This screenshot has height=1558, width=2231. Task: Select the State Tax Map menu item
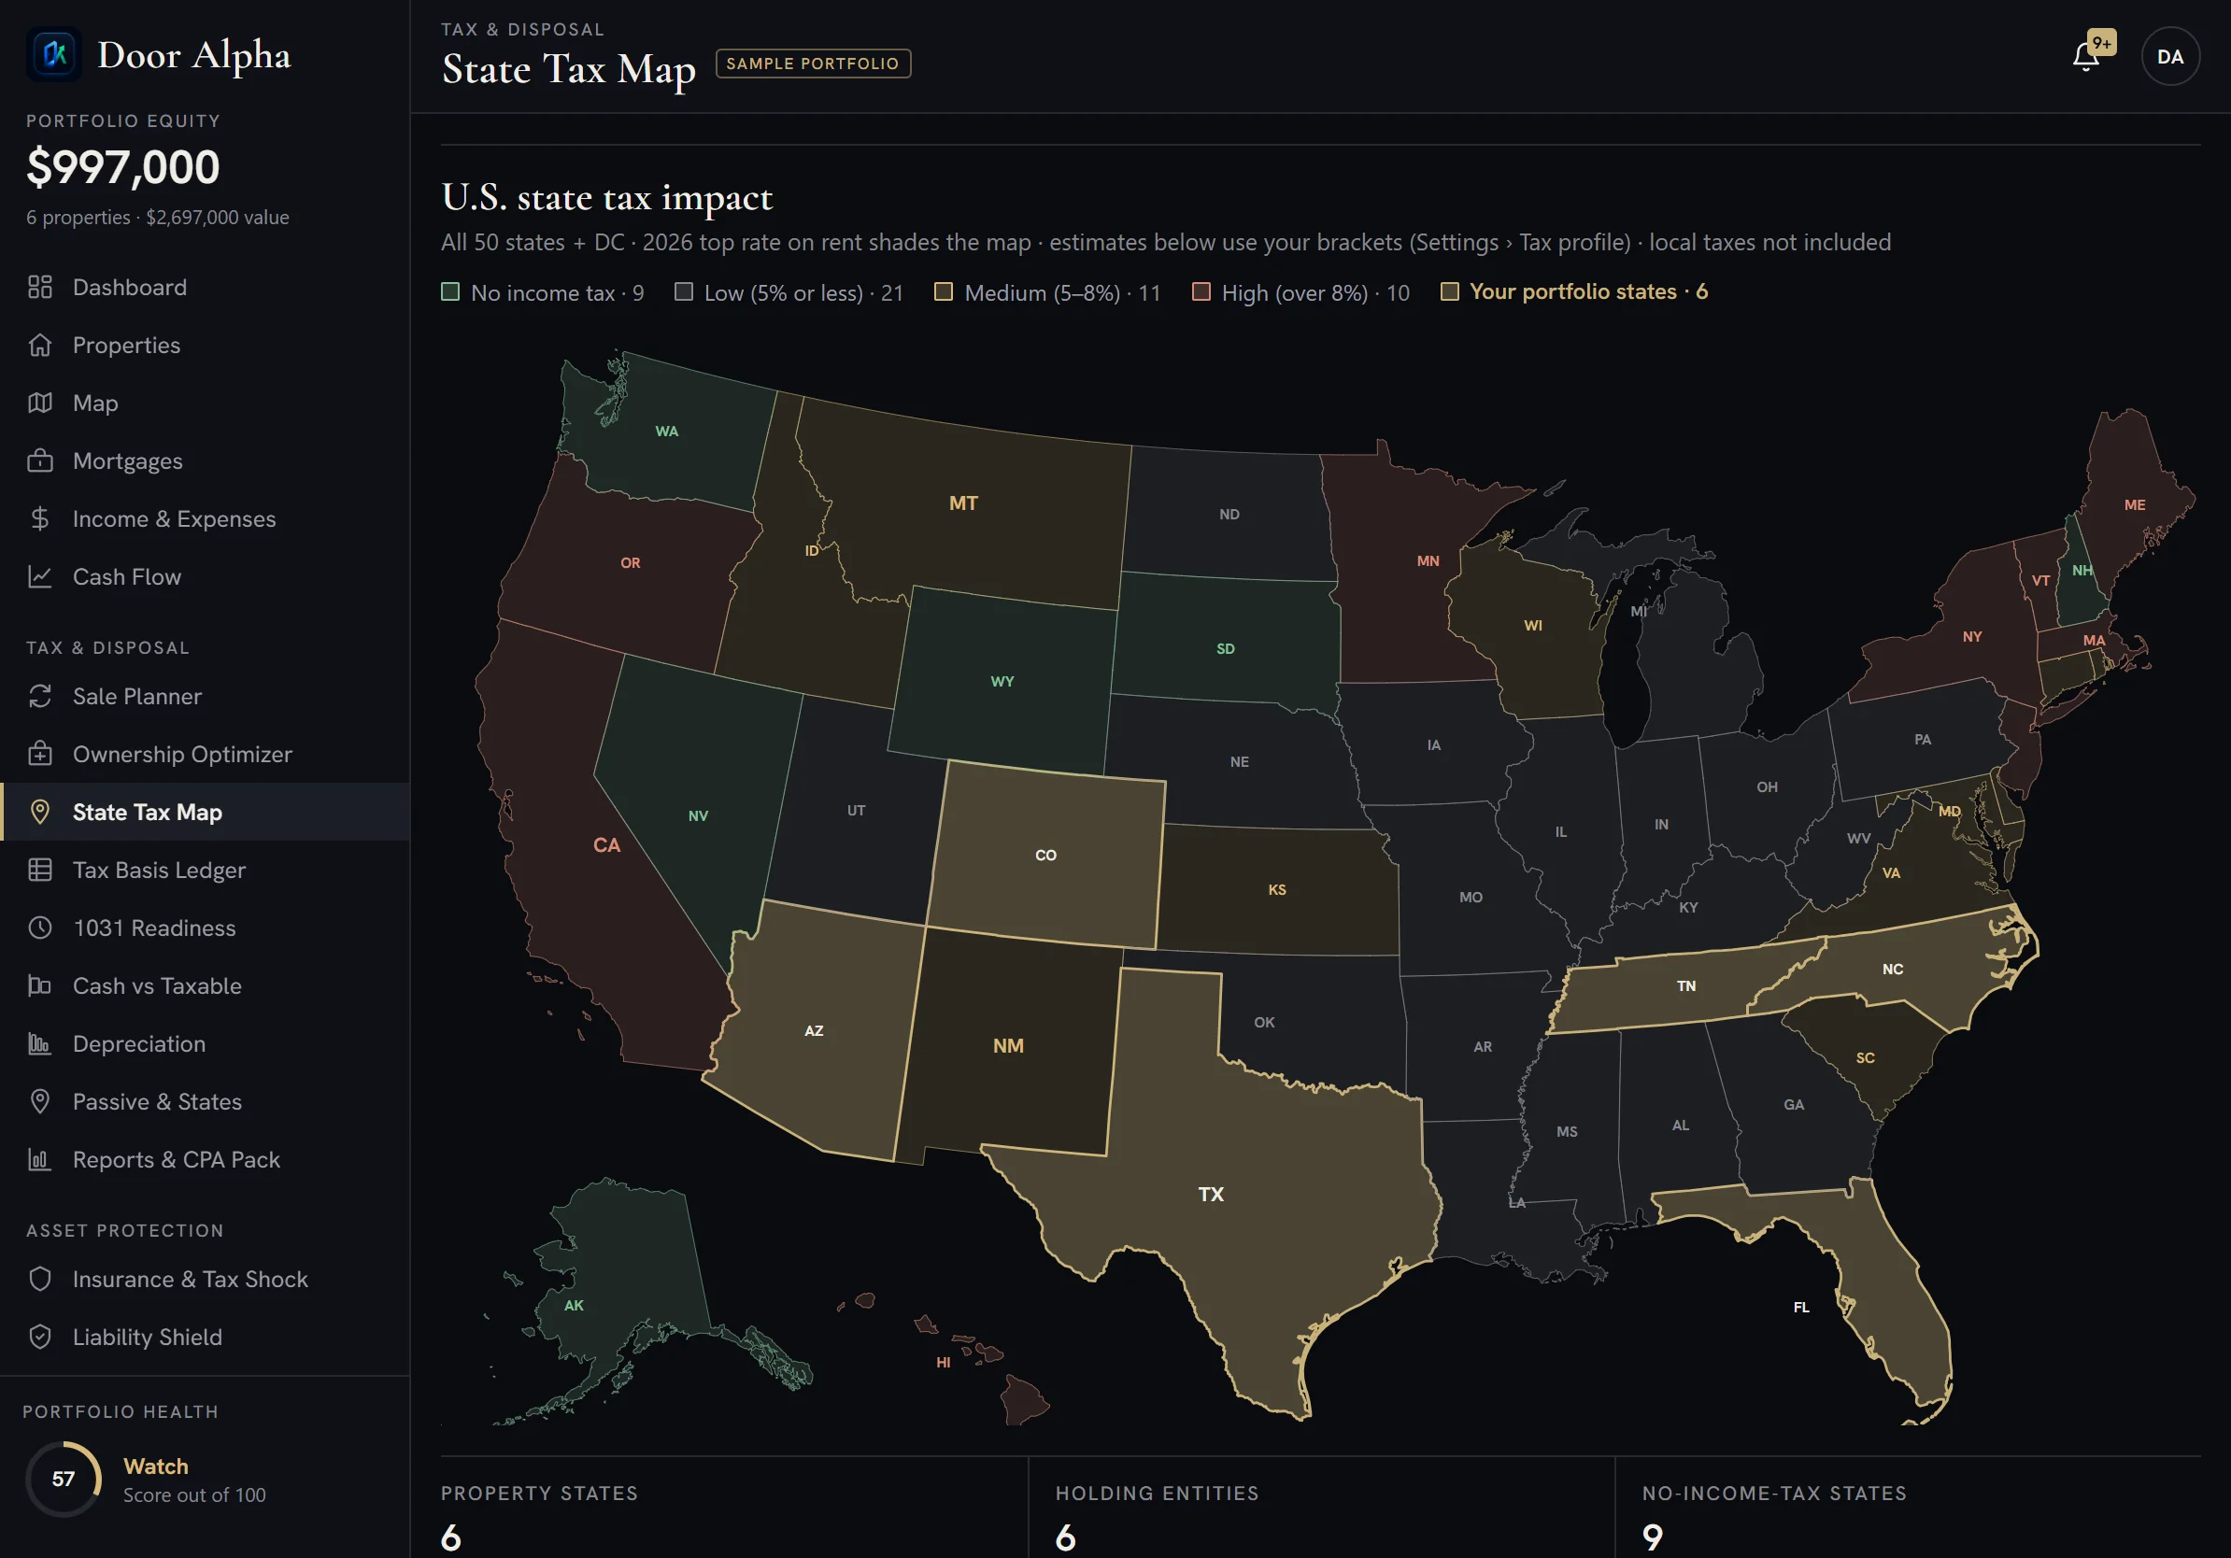(205, 812)
